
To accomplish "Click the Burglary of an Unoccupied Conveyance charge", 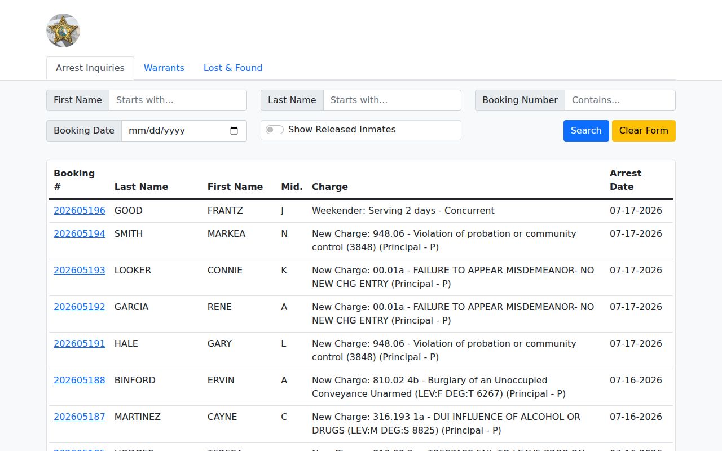I will (x=439, y=387).
